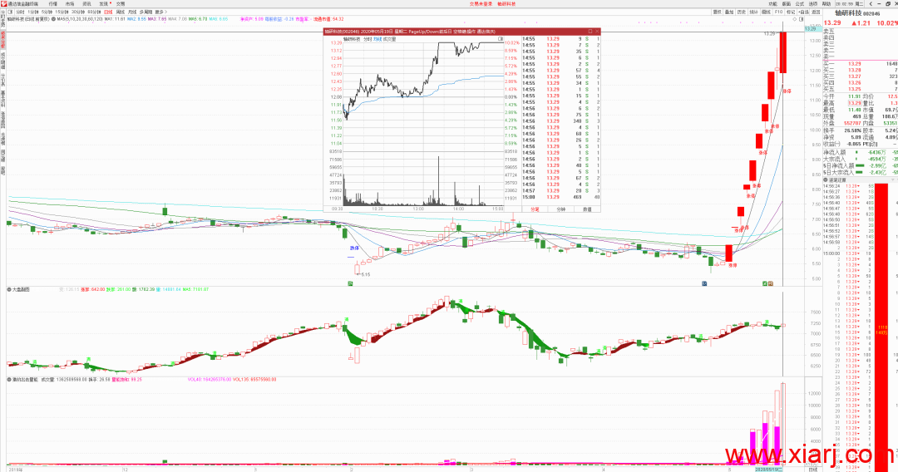Select the 月线 monthly period tab
Viewport: 898px width, 472px height.
tap(132, 12)
